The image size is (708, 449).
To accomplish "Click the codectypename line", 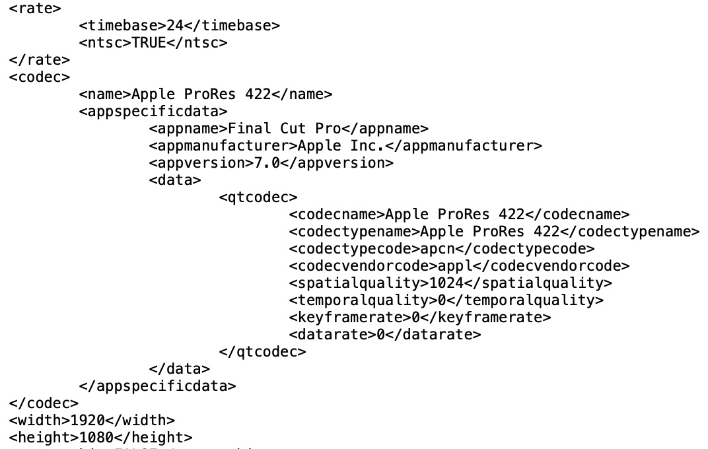I will coord(494,232).
